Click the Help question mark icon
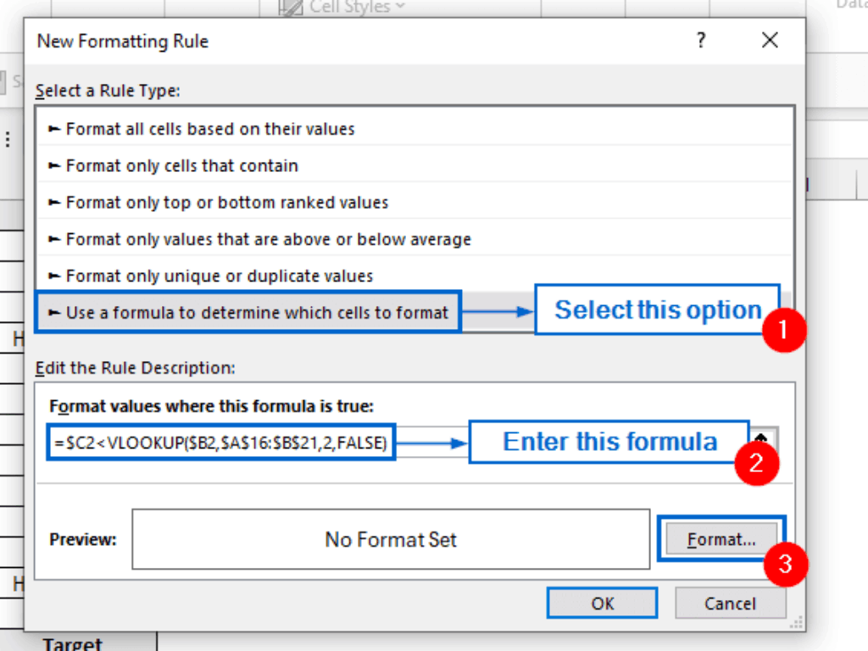Image resolution: width=868 pixels, height=651 pixels. (x=701, y=41)
